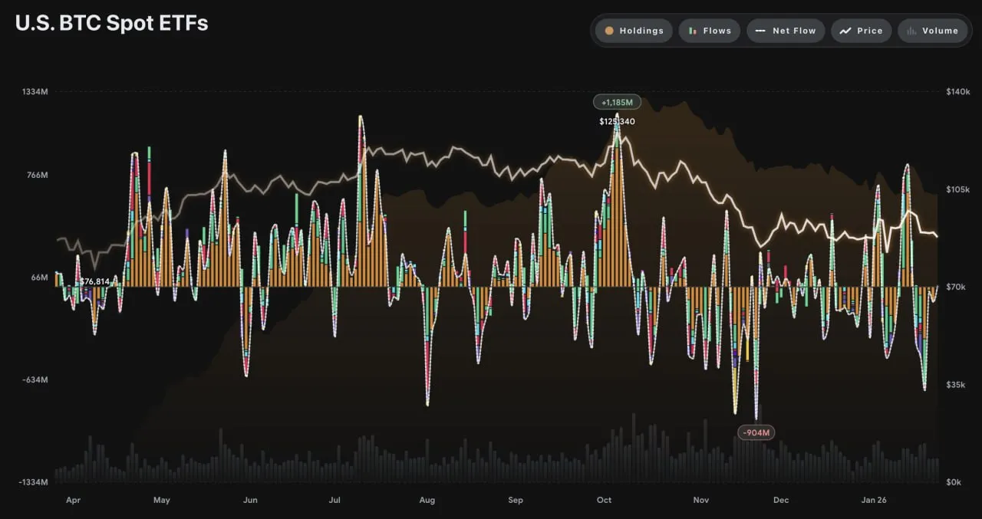
Task: Click the +1,185M peak inflow marker
Action: point(617,101)
